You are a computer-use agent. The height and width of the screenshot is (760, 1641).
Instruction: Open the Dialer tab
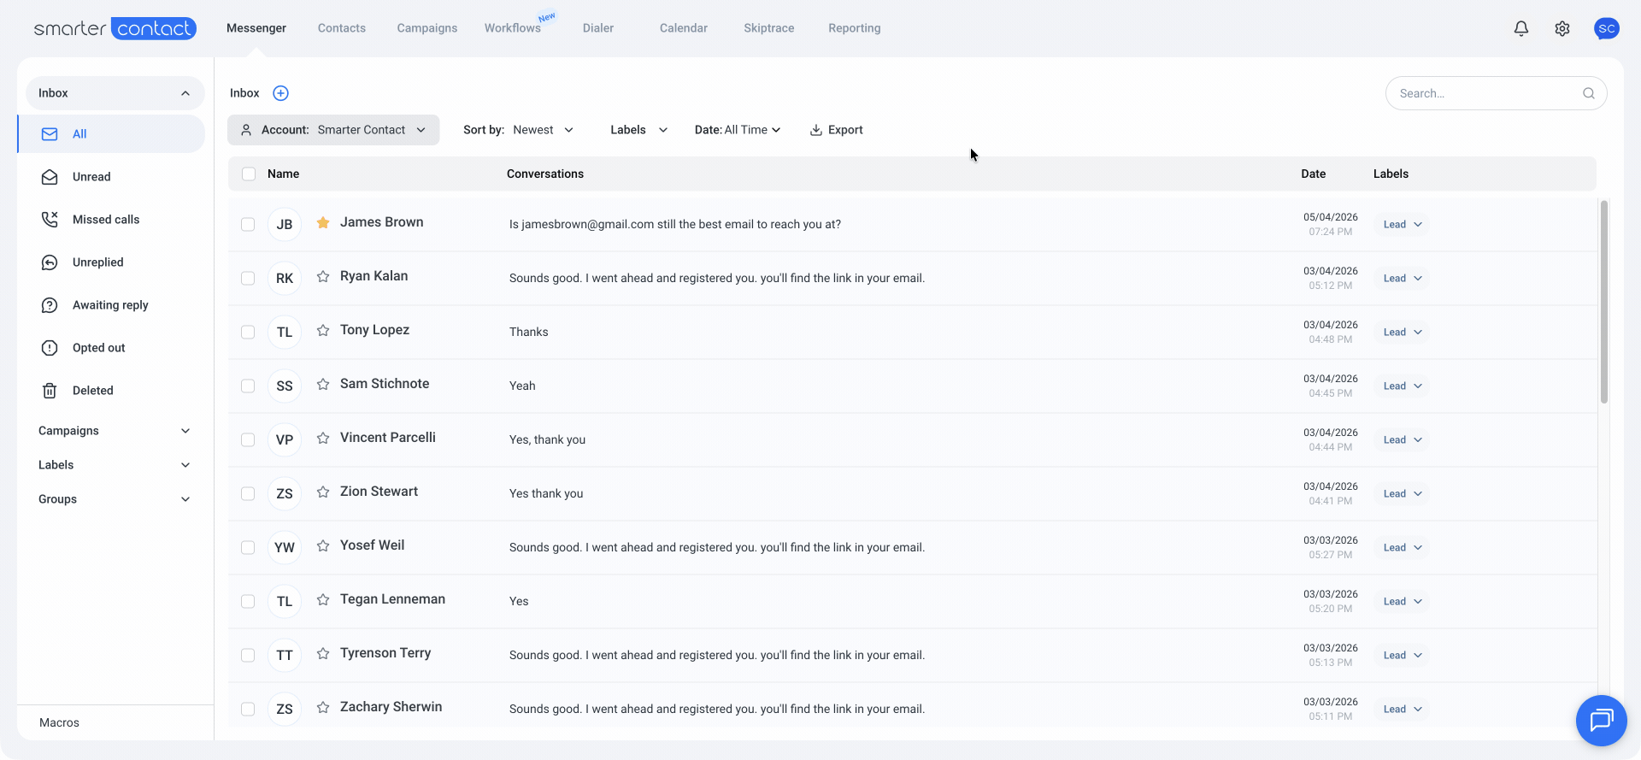pyautogui.click(x=598, y=28)
